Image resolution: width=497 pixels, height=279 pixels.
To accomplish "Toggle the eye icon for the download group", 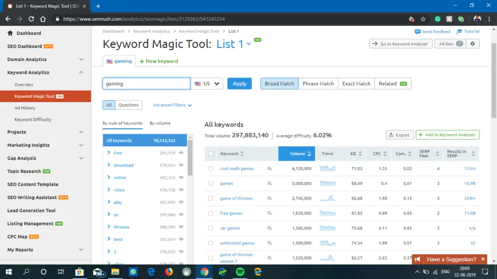I will click(x=181, y=165).
